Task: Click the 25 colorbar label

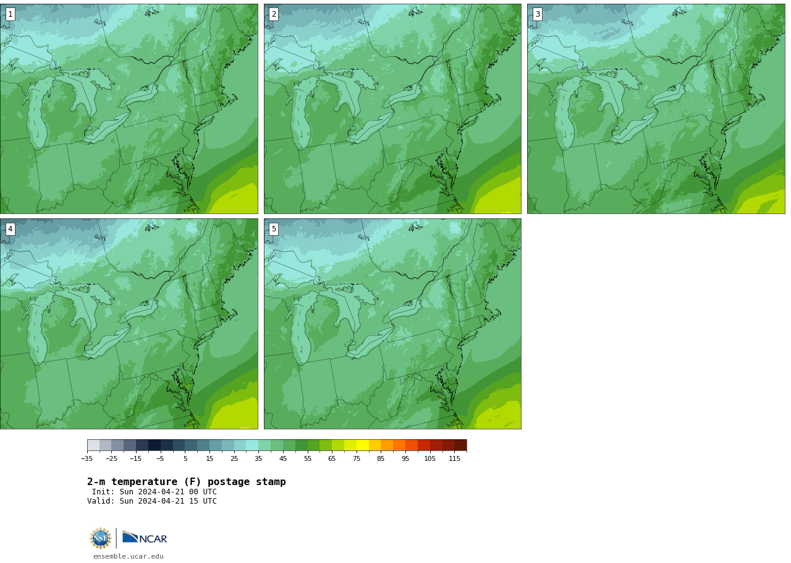Action: 234,459
